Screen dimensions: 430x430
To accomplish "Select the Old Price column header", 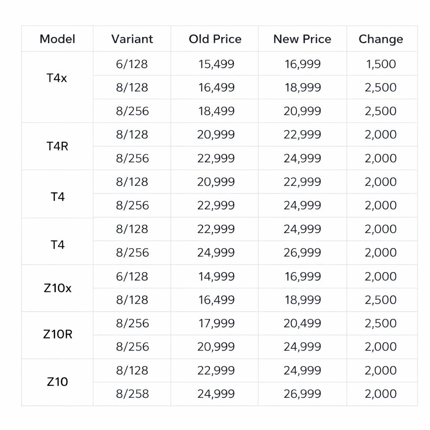I will (215, 39).
